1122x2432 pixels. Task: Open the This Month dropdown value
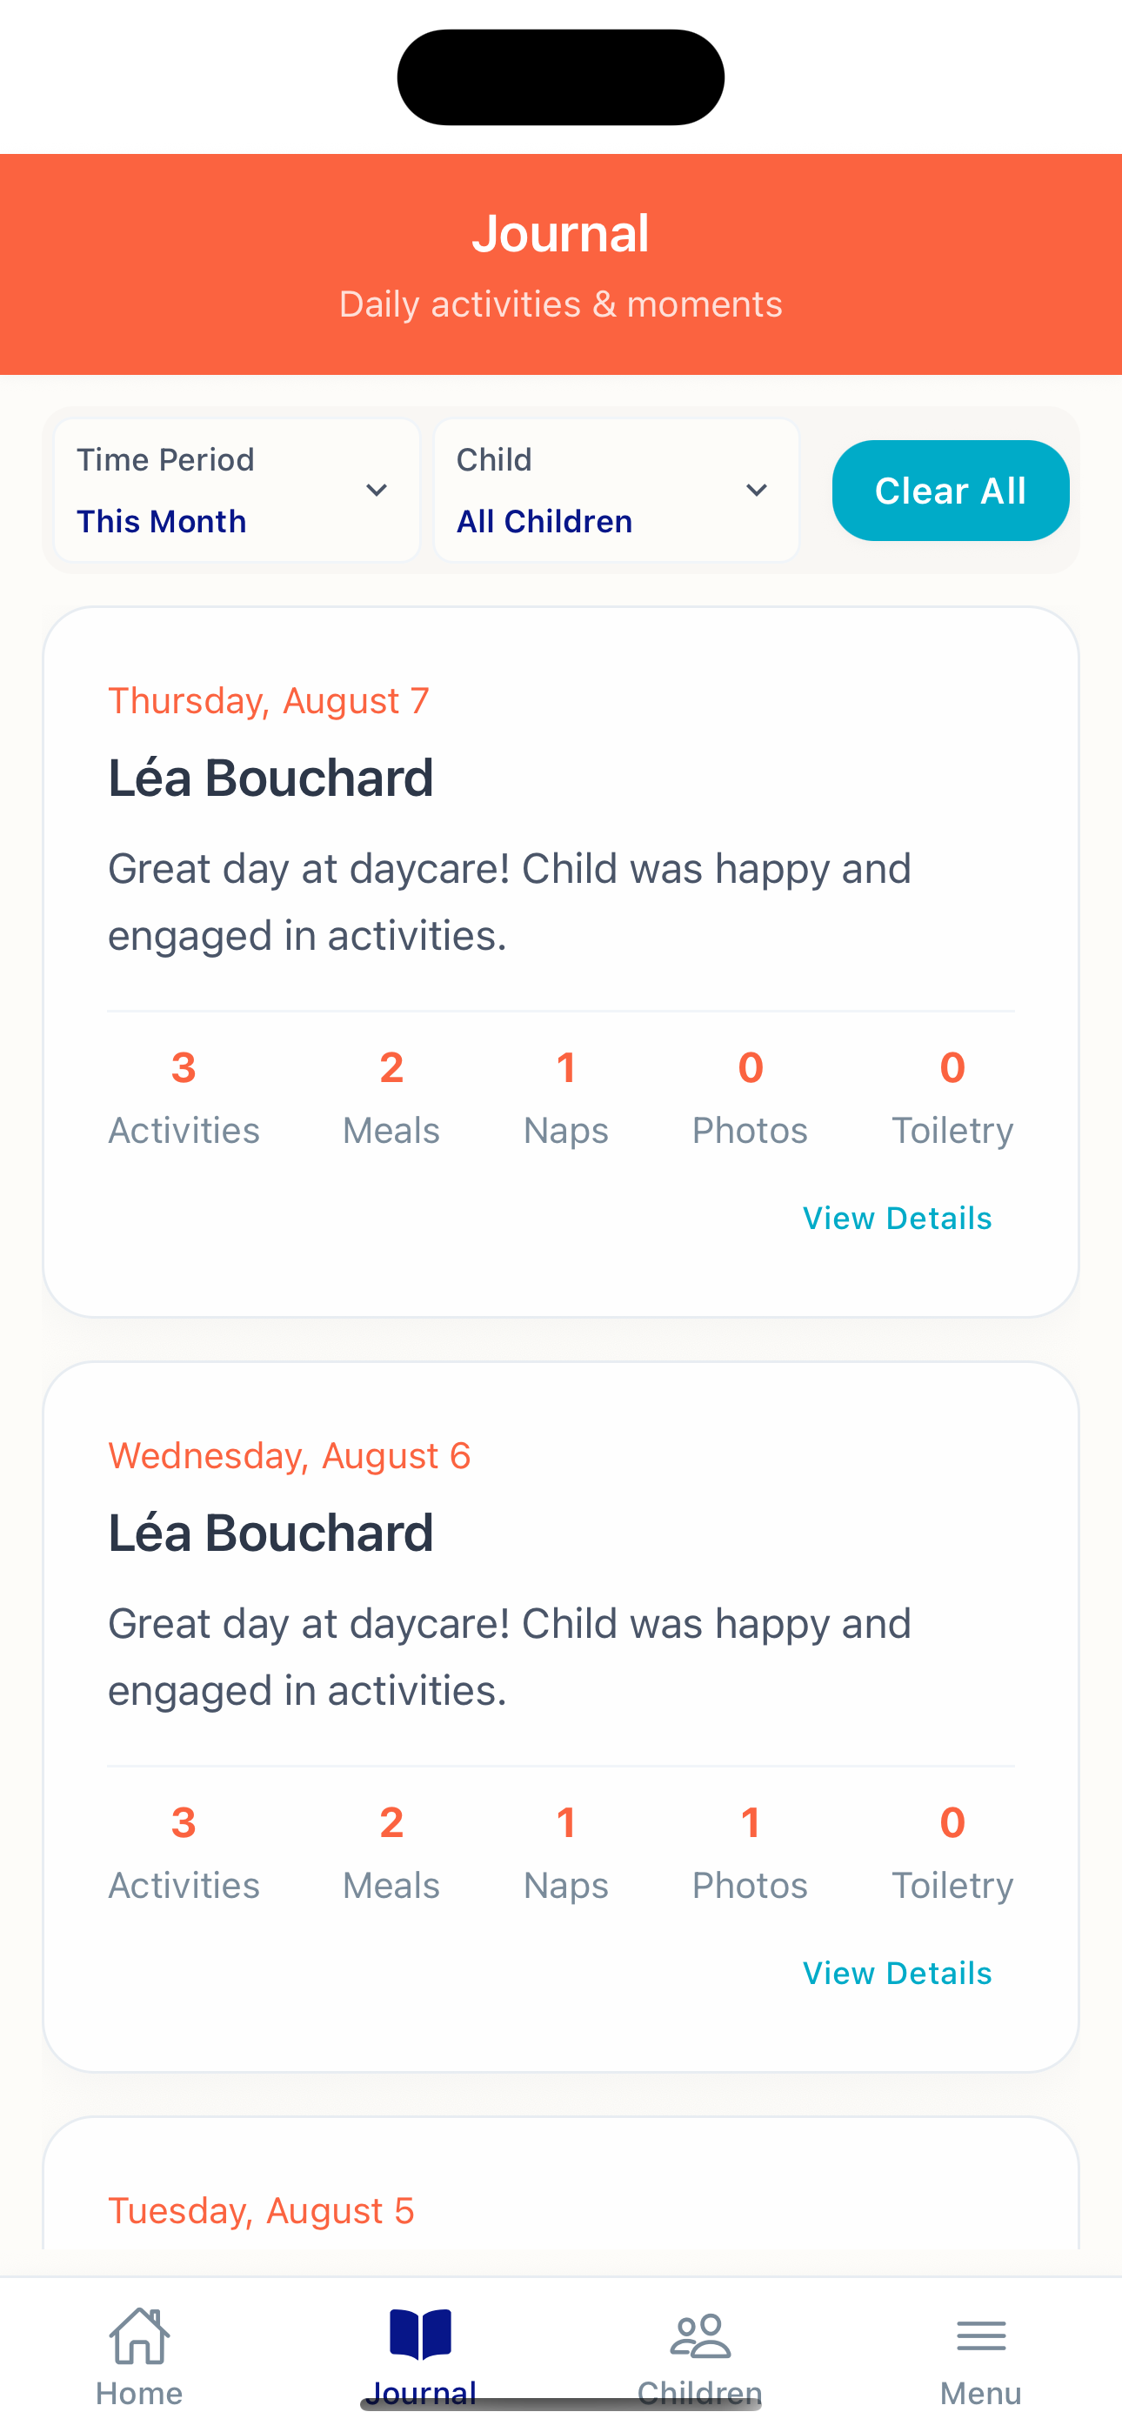[162, 521]
